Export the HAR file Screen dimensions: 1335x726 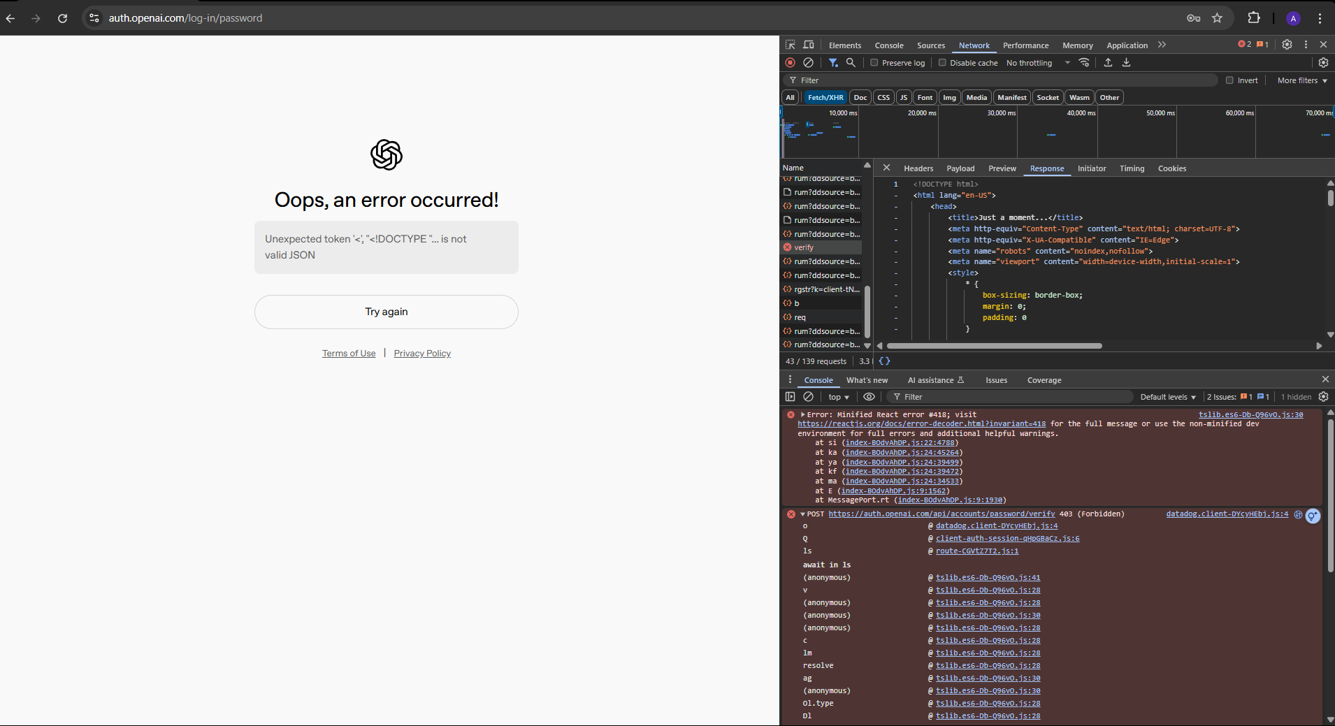click(1127, 63)
